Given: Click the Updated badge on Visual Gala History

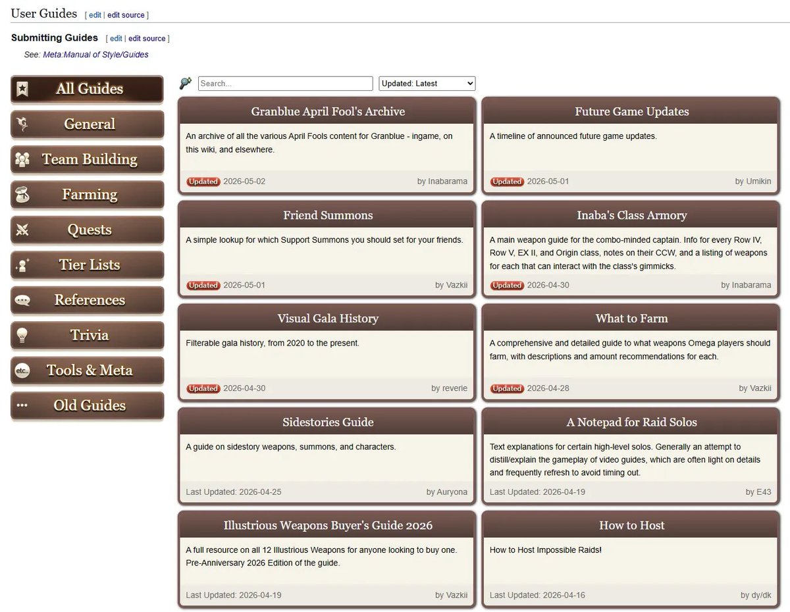Looking at the screenshot, I should 203,388.
